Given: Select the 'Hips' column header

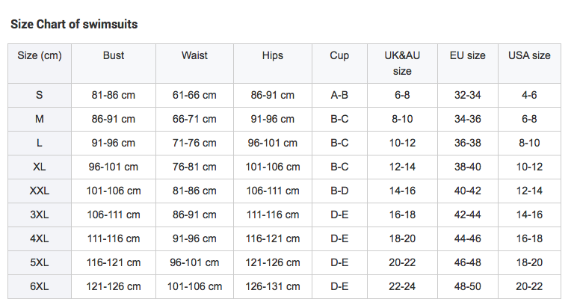Looking at the screenshot, I should [x=273, y=55].
